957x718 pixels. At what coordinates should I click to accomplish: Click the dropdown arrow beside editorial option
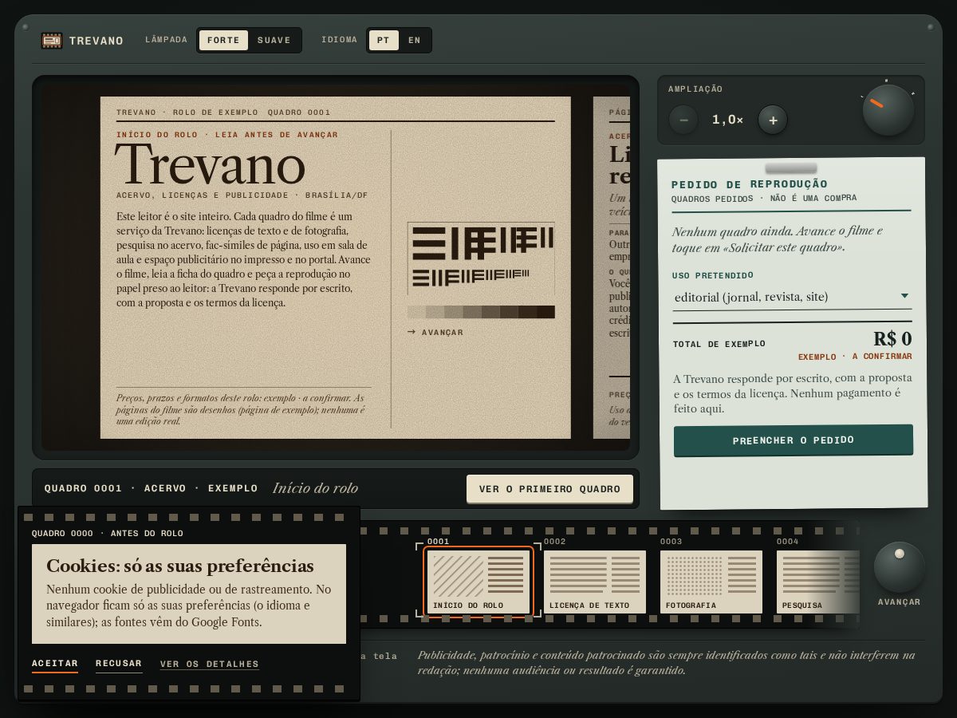[x=904, y=296]
